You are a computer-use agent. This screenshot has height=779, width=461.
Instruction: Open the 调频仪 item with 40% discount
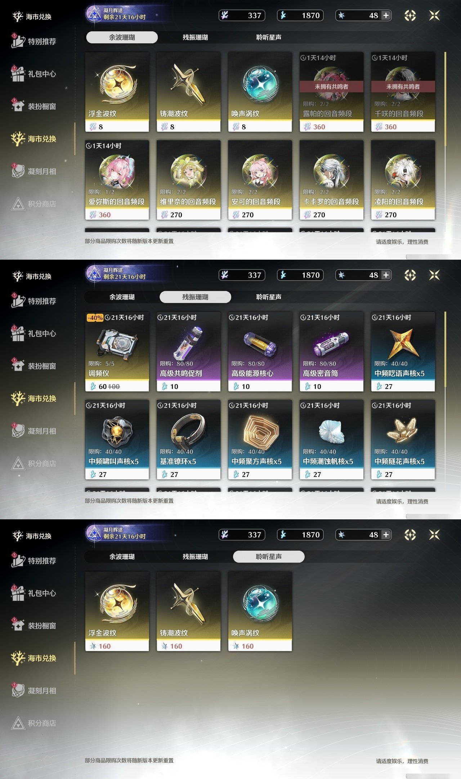[117, 352]
